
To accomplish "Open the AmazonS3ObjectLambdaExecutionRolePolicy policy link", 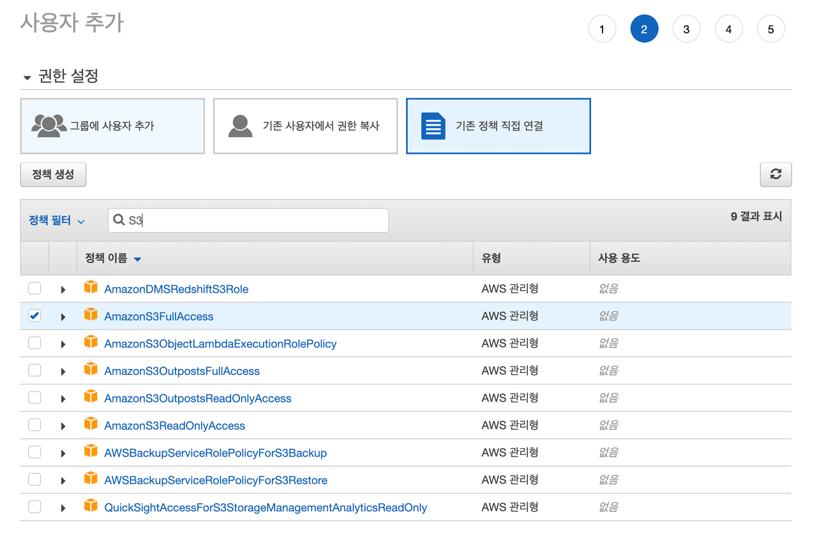I will point(220,344).
